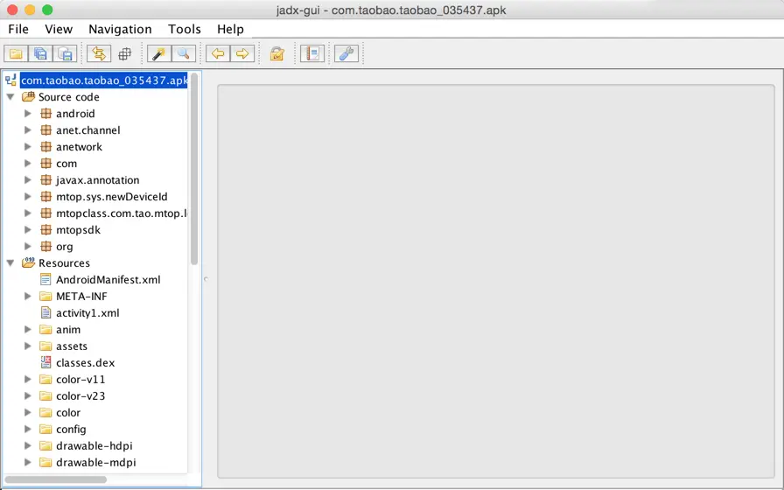Image resolution: width=784 pixels, height=490 pixels.
Task: Click the split pane collapse handle
Action: (206, 279)
